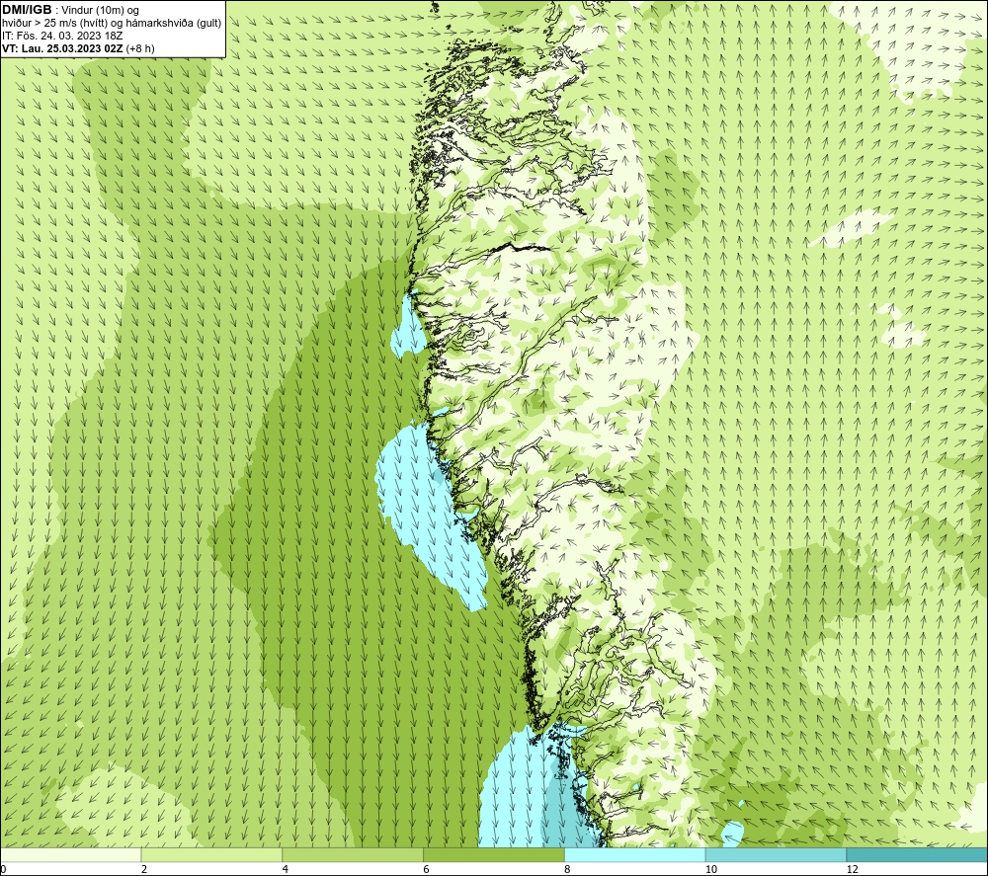Click the 6–8 m/s darker green scale segment
The width and height of the screenshot is (988, 876).
[x=494, y=854]
